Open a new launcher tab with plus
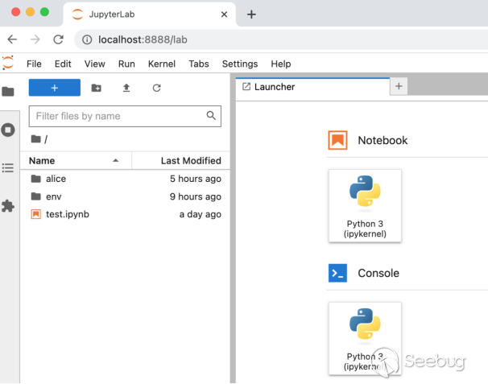 pos(399,86)
